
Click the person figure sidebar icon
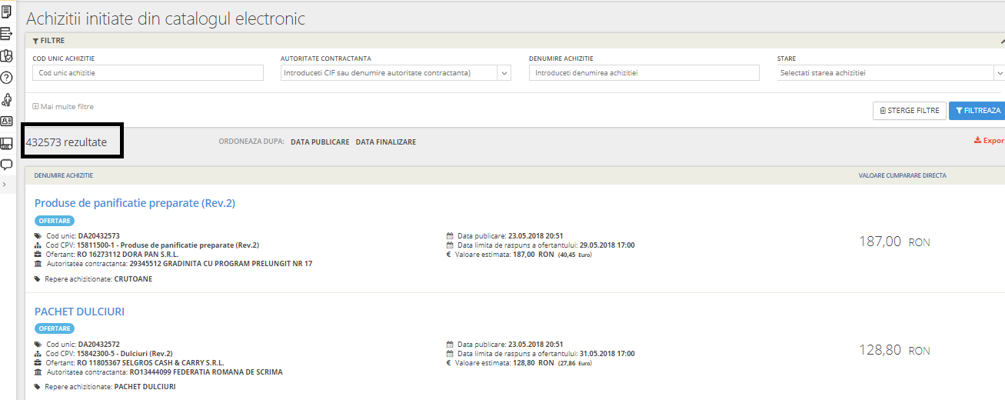7,99
